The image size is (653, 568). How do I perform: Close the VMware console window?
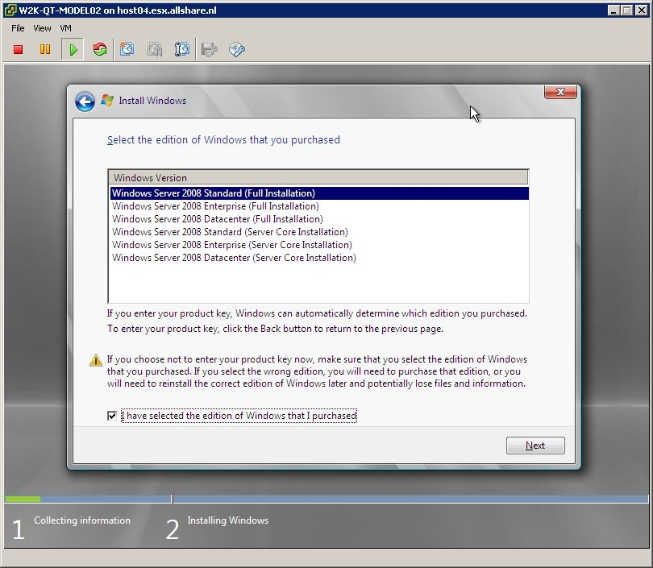(x=641, y=10)
